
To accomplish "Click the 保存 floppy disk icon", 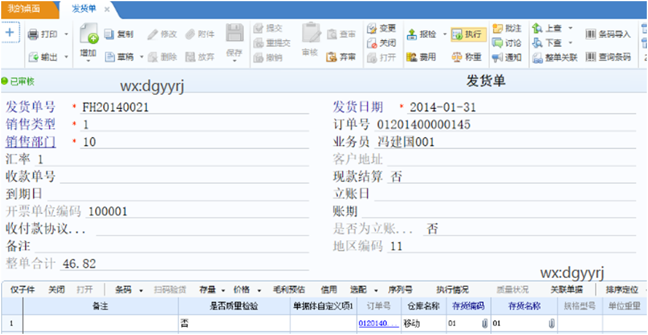I will click(235, 33).
